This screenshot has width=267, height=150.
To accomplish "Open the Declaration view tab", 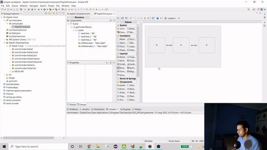I will click(98, 109).
